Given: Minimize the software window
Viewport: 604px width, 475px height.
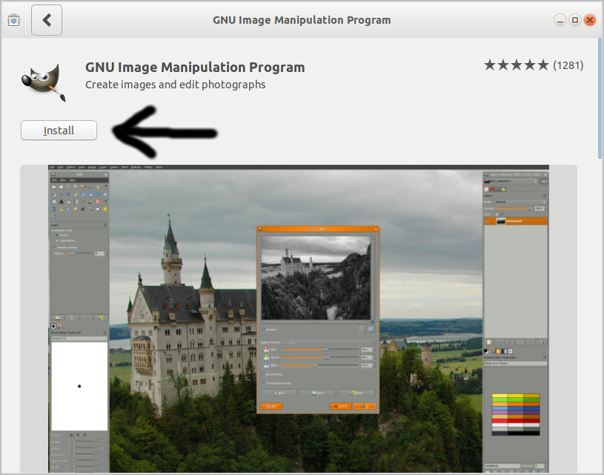Looking at the screenshot, I should pos(560,20).
